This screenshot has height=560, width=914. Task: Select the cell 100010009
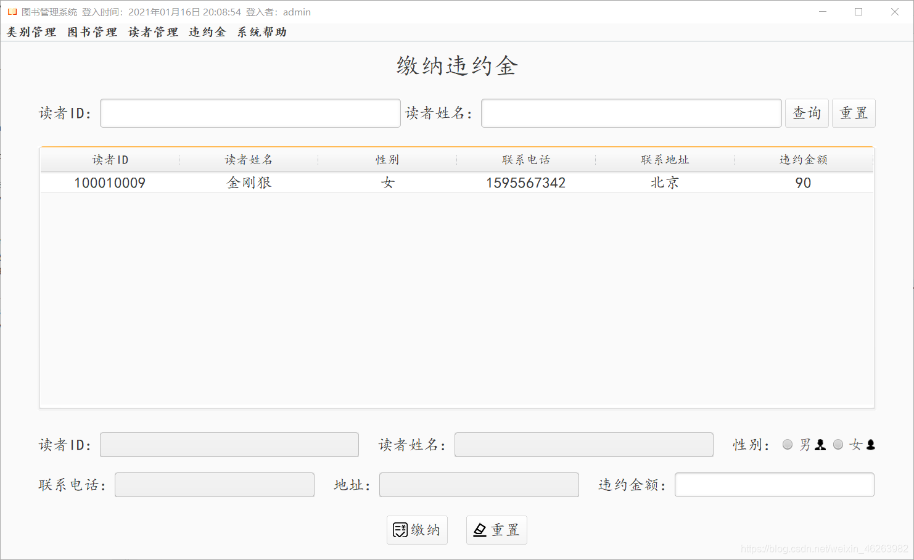[110, 183]
